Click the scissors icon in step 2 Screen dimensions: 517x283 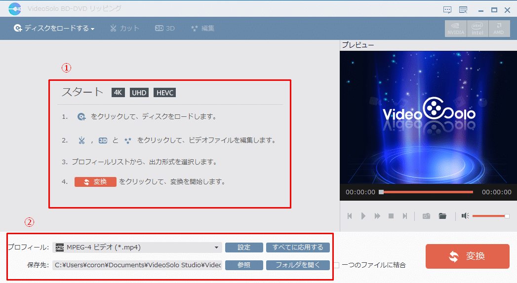[x=81, y=141]
